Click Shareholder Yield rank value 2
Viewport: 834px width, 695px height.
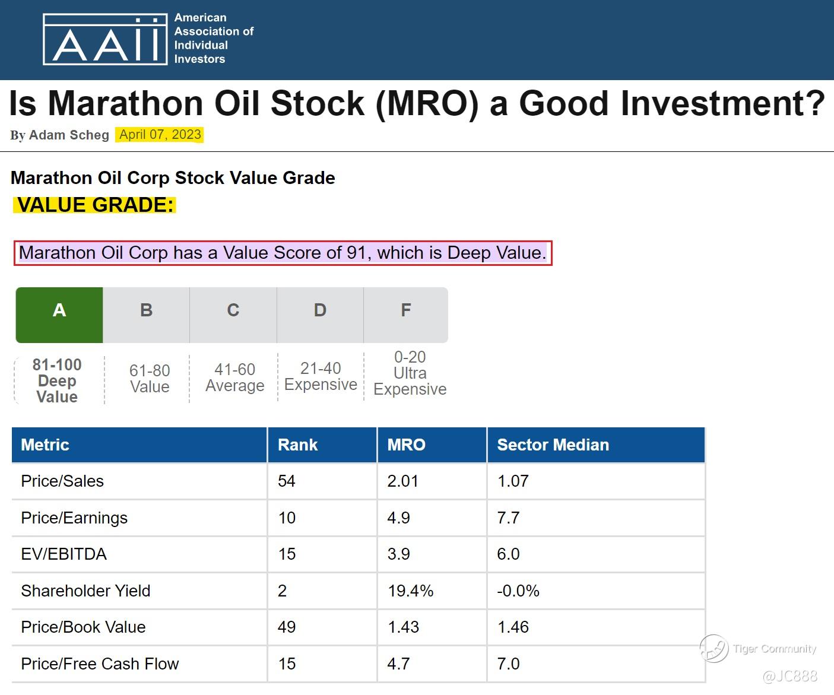pyautogui.click(x=283, y=591)
